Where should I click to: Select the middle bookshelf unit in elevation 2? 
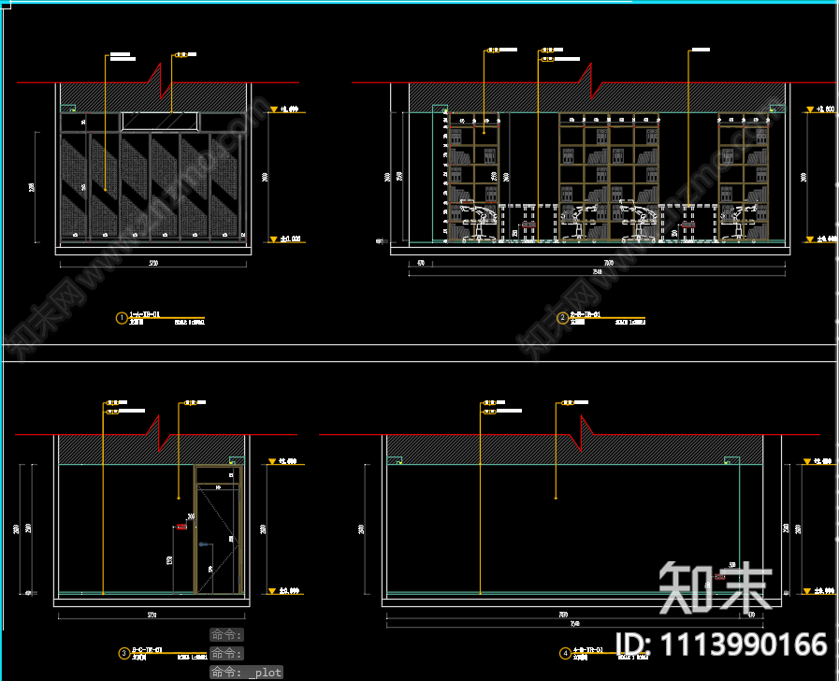[609, 177]
